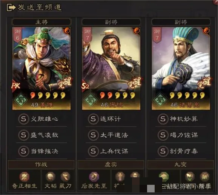Select the 庞统 hero card portrait
This screenshot has height=195, width=218.
coord(111,68)
